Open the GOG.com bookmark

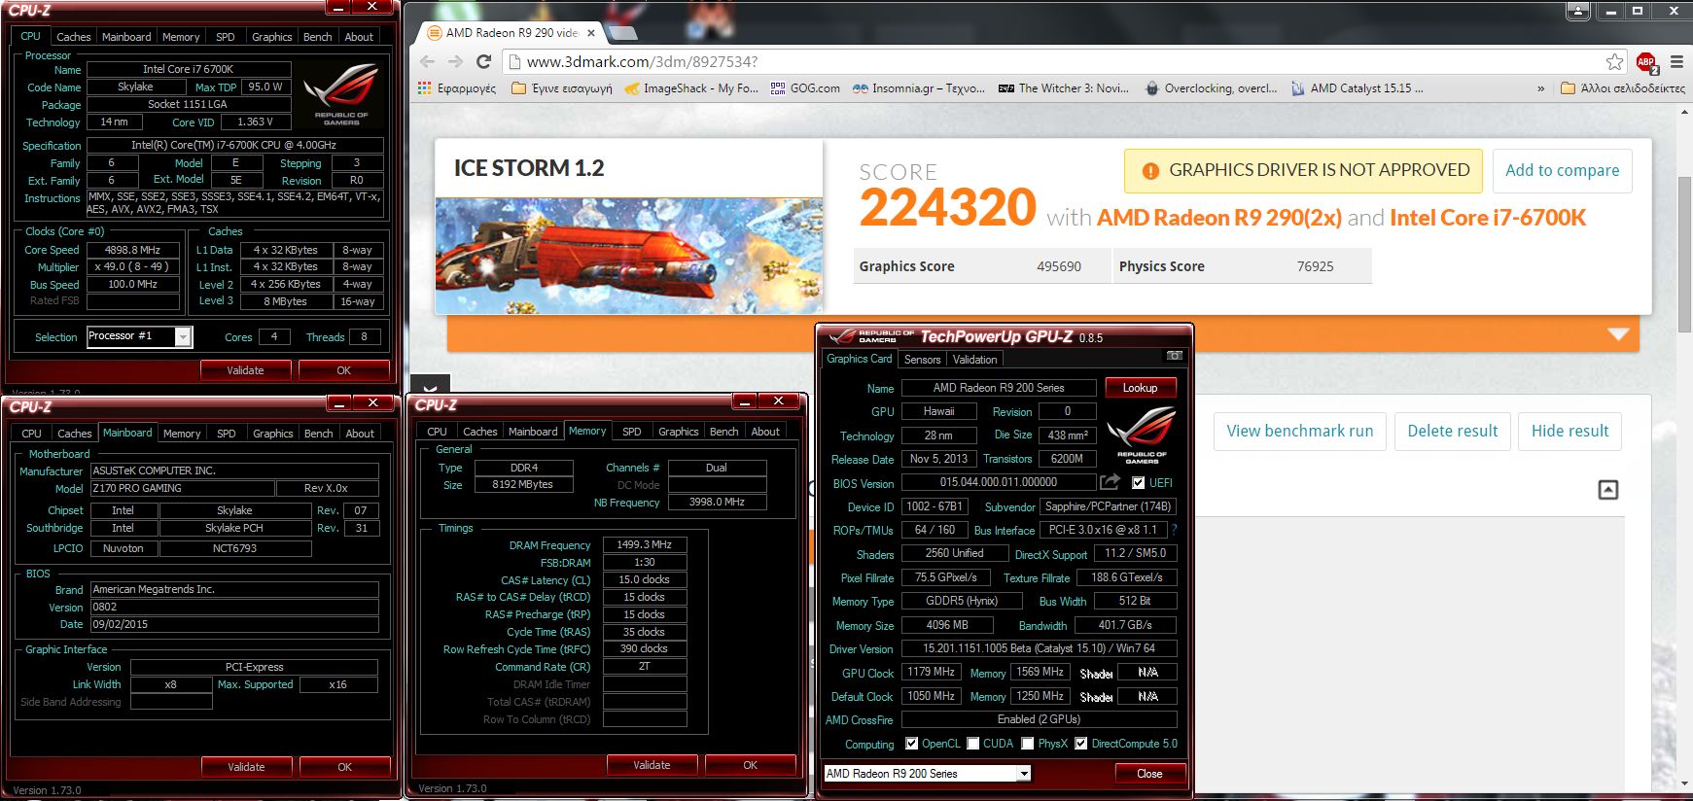(805, 87)
